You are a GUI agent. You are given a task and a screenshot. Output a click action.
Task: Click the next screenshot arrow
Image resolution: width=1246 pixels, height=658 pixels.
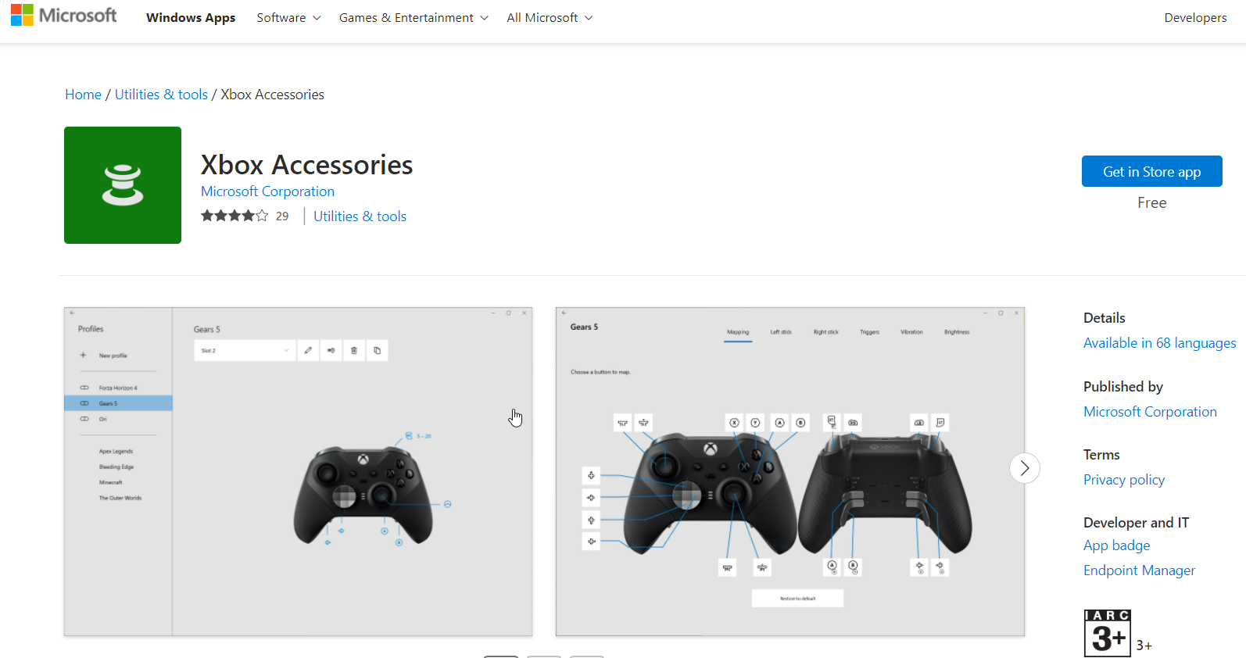[x=1025, y=468]
